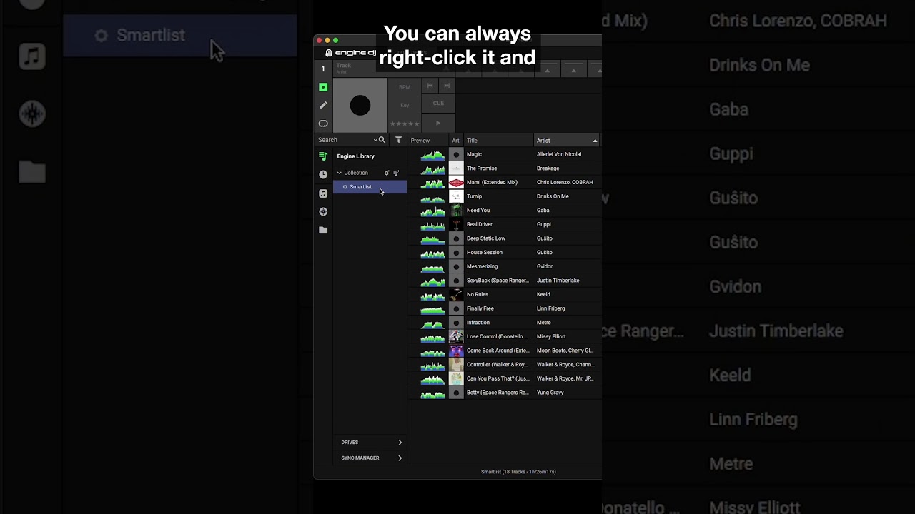The image size is (915, 514).
Task: Select the track title "House Session"
Action: (485, 252)
